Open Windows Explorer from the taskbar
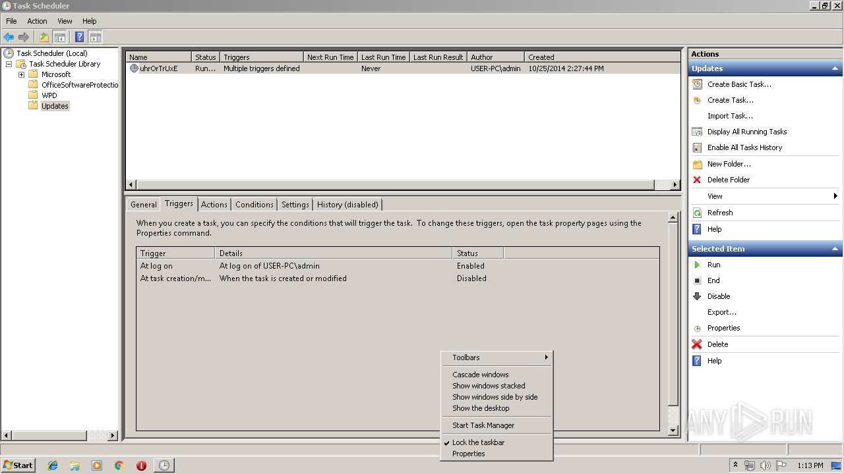 pos(75,465)
